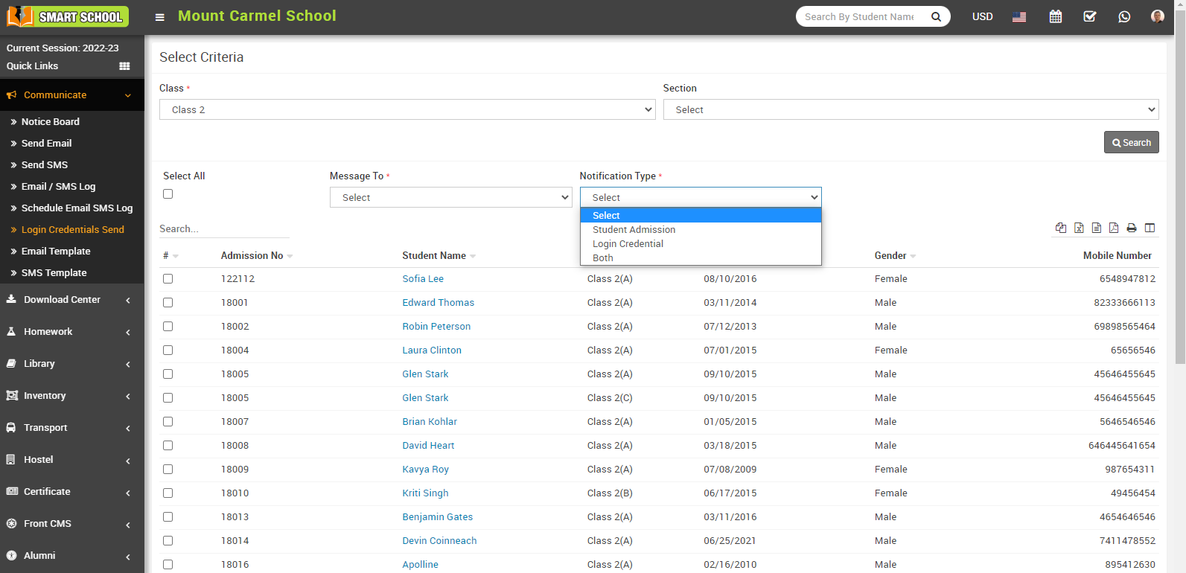Image resolution: width=1186 pixels, height=573 pixels.
Task: Open the calendar icon in header
Action: [x=1055, y=16]
